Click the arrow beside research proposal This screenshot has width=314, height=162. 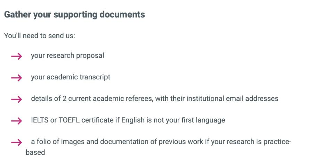click(16, 56)
